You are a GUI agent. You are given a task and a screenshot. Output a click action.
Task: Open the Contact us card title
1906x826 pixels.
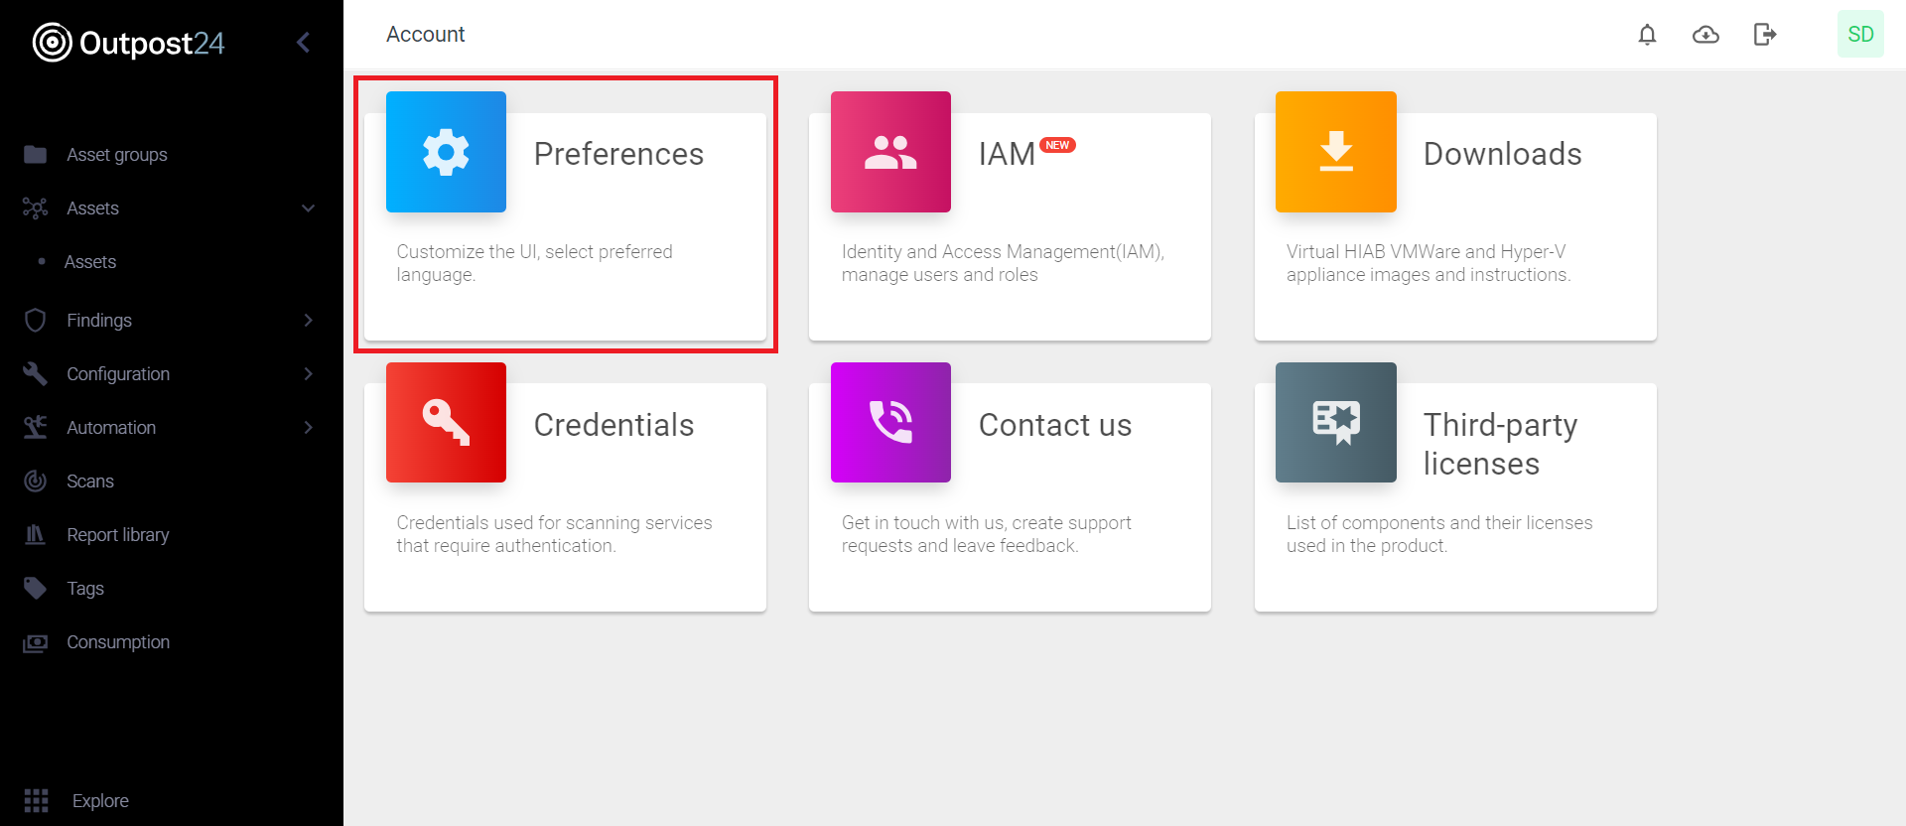[1054, 425]
